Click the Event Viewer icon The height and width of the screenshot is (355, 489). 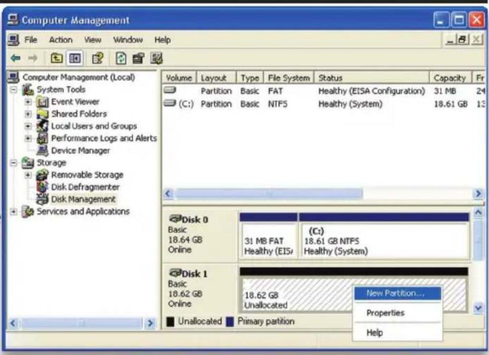click(x=42, y=102)
